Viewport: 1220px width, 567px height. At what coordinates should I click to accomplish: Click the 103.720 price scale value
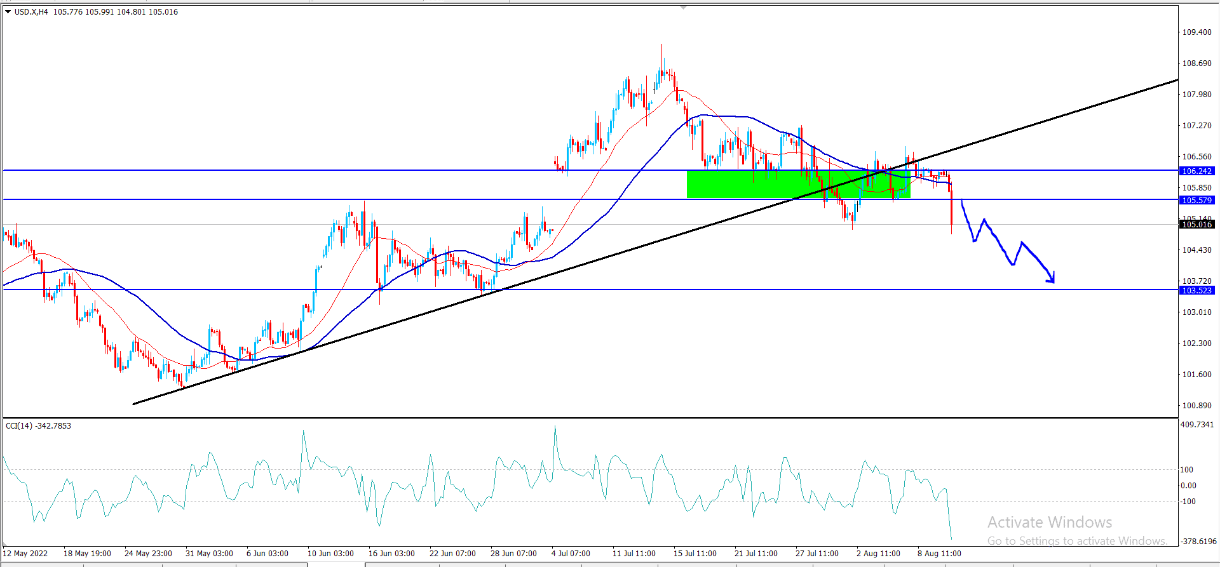coord(1196,281)
